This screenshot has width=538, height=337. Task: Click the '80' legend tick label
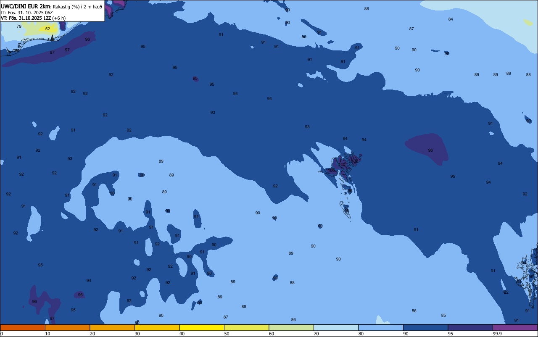click(361, 334)
